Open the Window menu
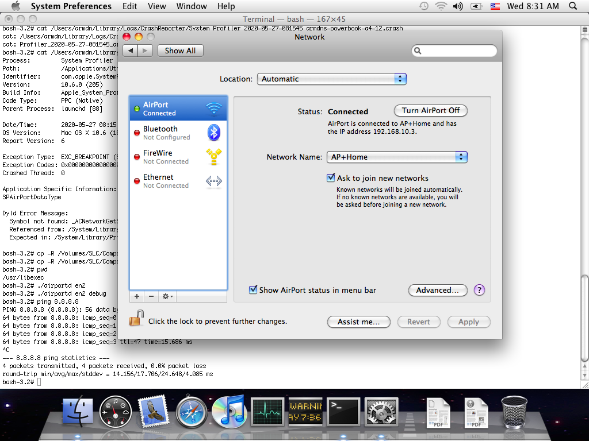Screen dimensions: 589x441 pos(192,6)
